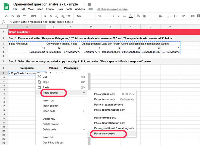Open the Format menu
The width and height of the screenshot is (204, 149).
pos(50,9)
